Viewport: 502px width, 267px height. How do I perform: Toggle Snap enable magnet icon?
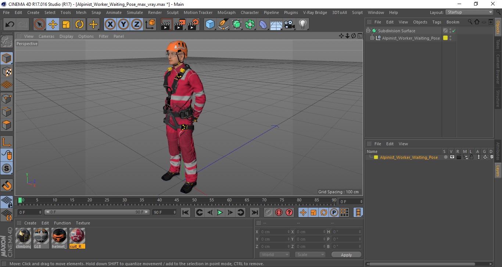[7, 185]
